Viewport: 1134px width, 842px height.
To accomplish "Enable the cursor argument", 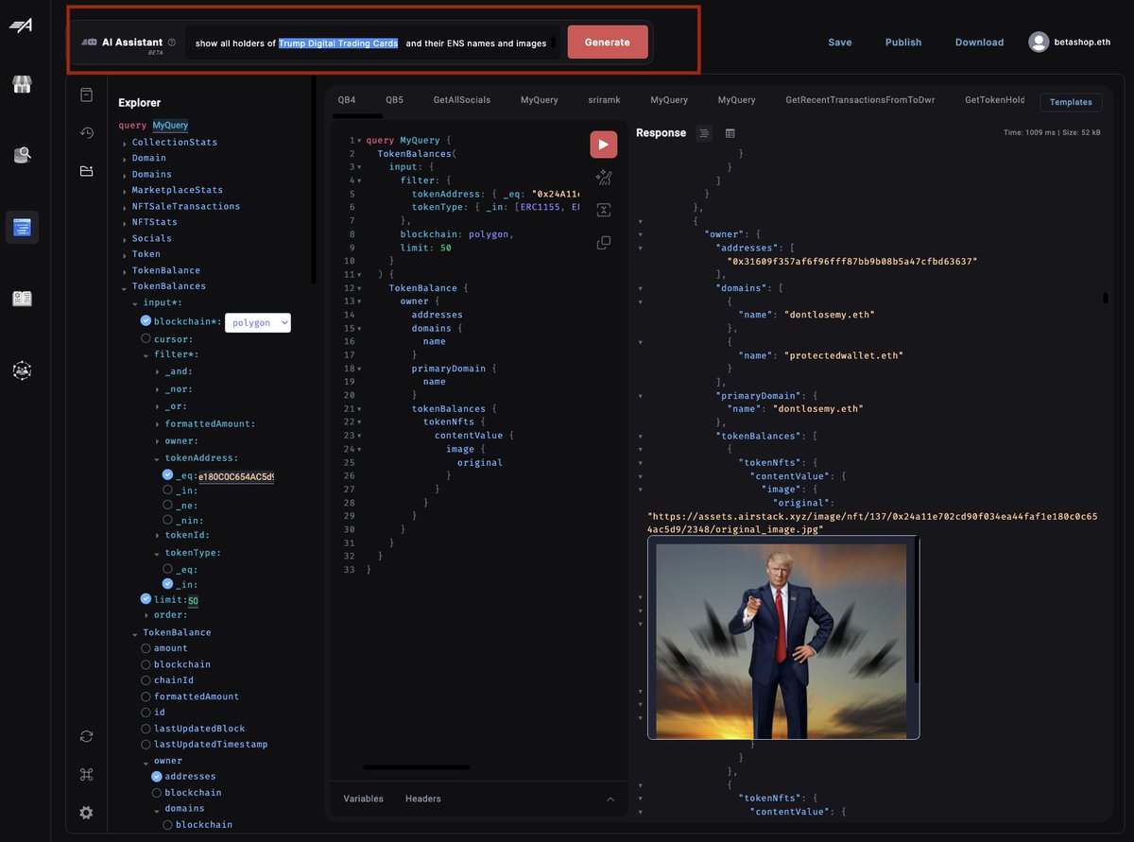I will pyautogui.click(x=146, y=338).
